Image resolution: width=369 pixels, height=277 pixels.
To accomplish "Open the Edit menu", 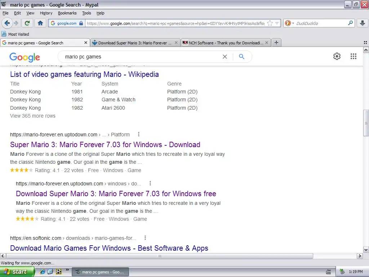I will (17, 13).
